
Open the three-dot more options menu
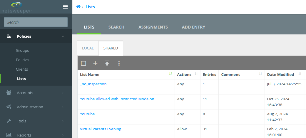click(119, 63)
